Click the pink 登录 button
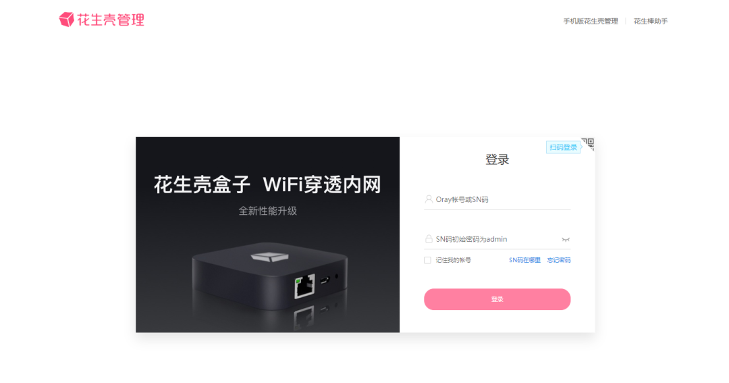 [497, 299]
